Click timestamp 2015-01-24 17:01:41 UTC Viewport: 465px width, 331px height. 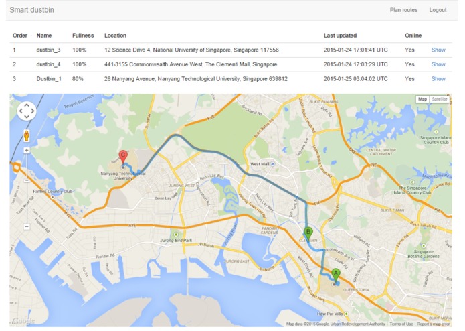355,50
